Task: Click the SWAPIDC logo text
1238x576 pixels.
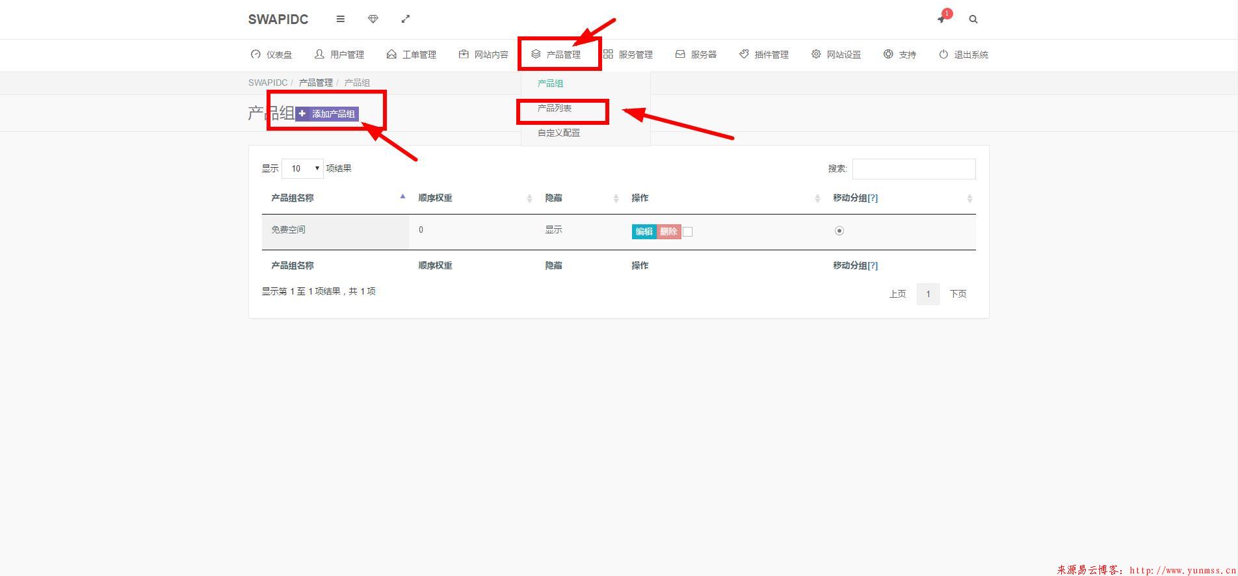Action: [x=278, y=20]
